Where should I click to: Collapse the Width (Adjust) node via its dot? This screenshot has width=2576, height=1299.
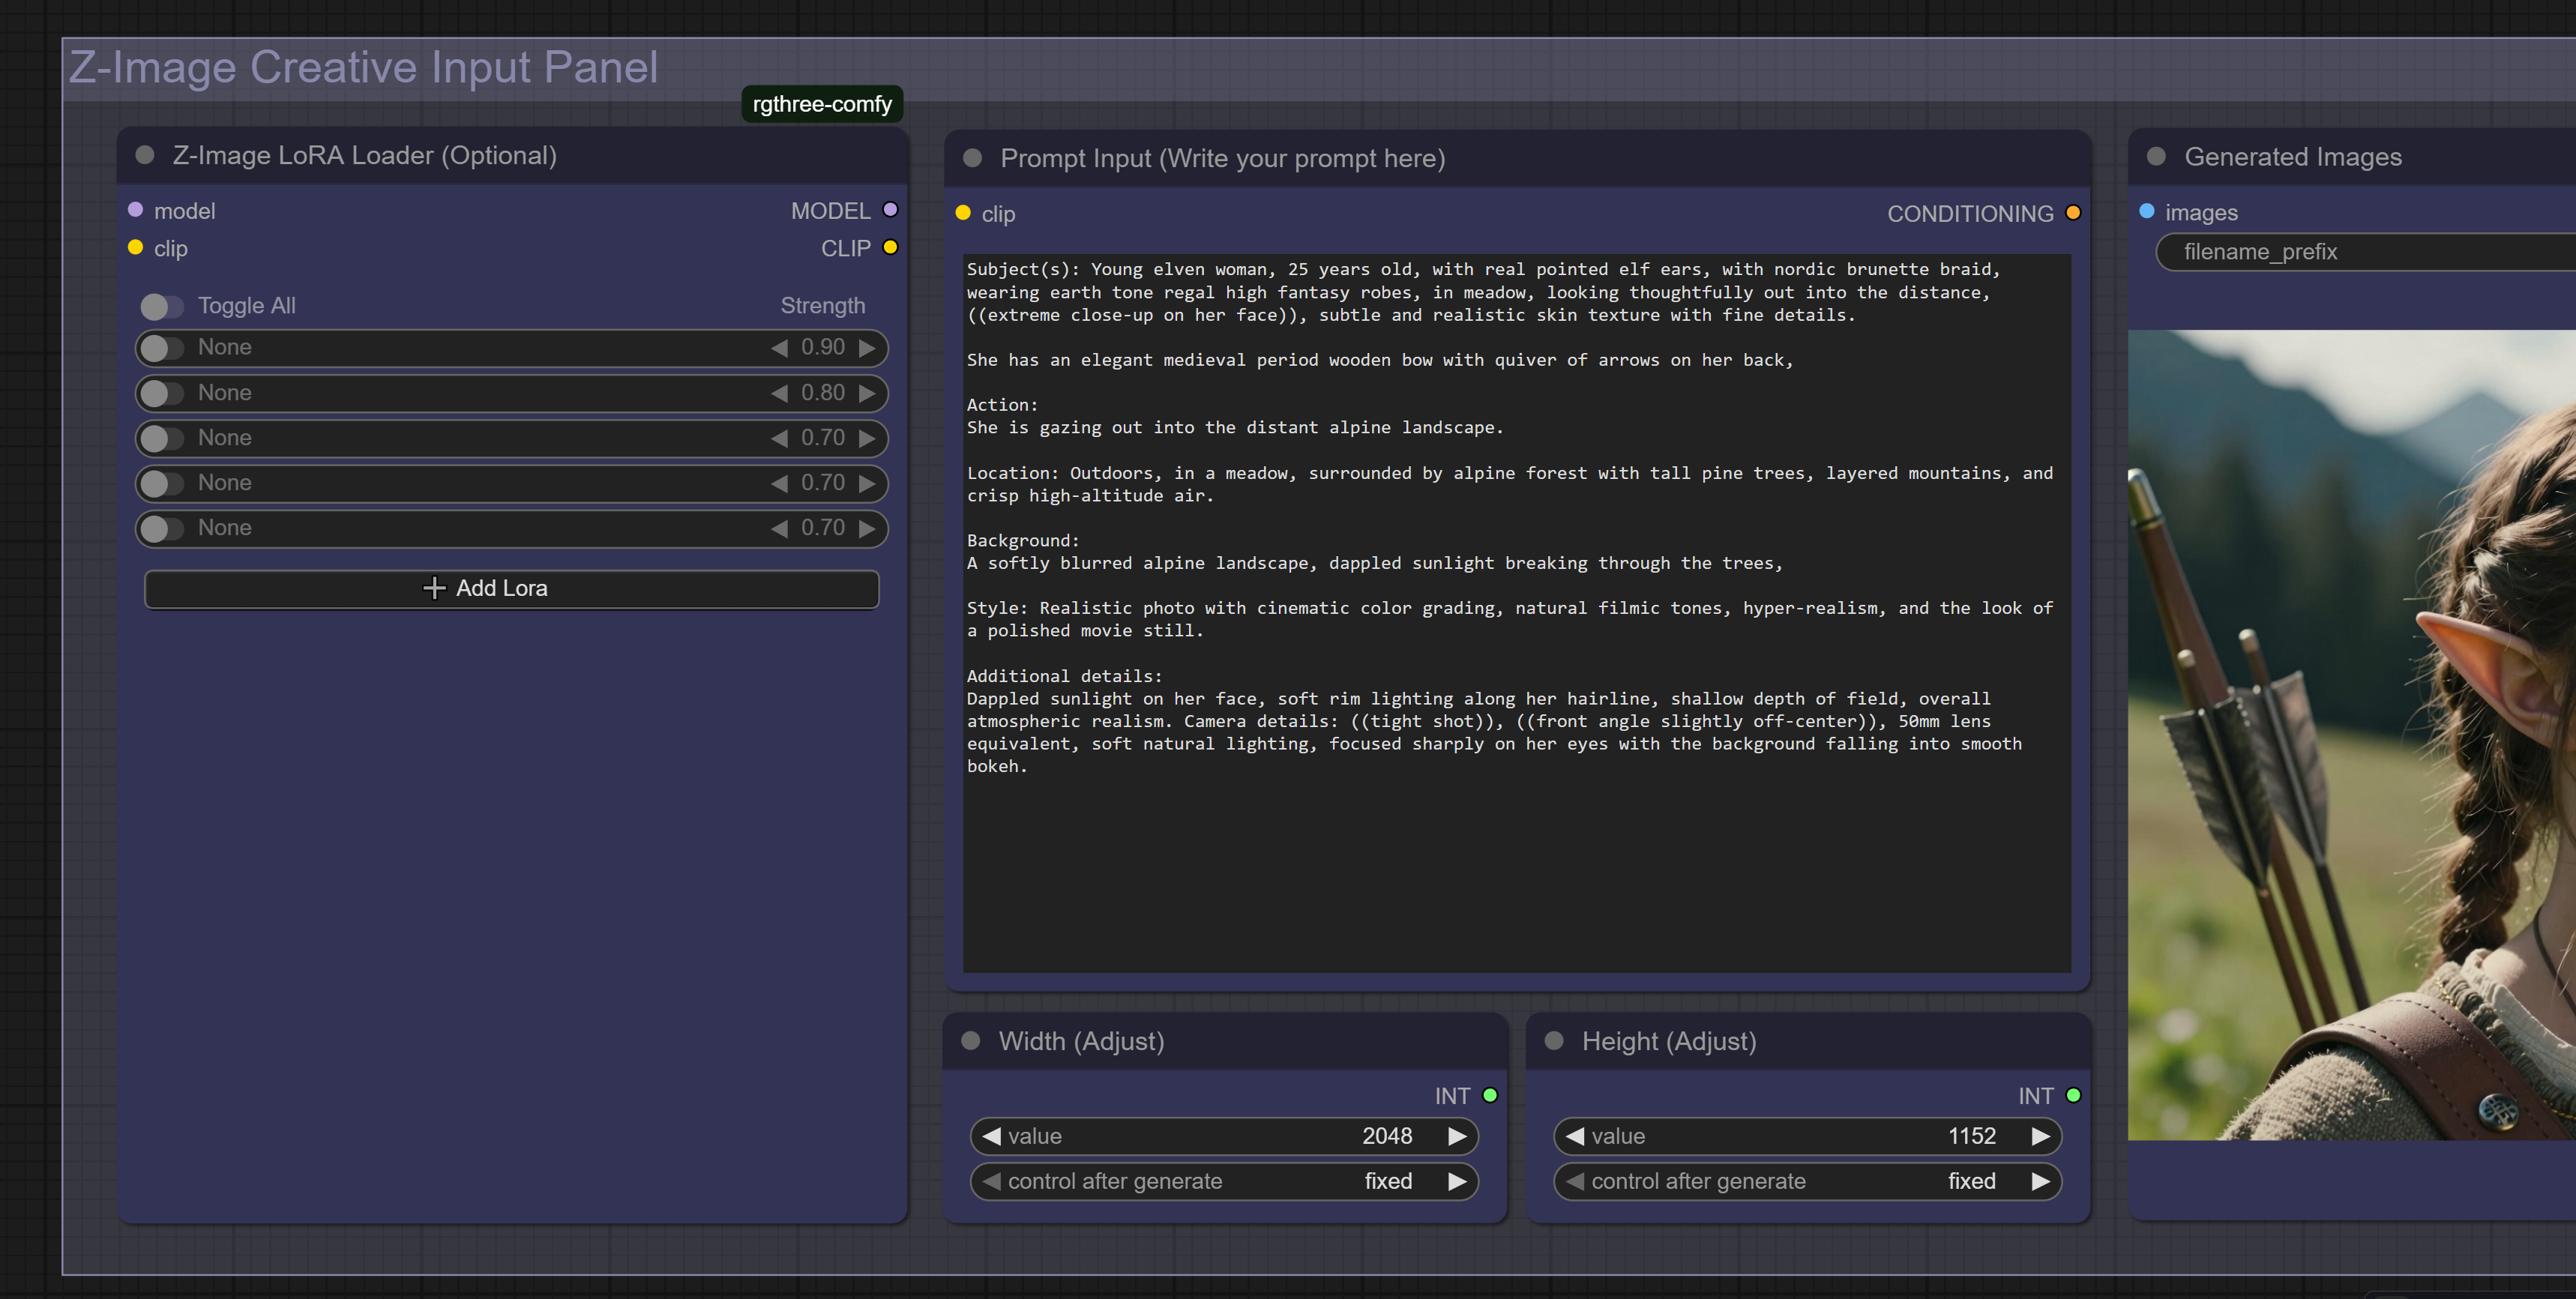pyautogui.click(x=970, y=1040)
